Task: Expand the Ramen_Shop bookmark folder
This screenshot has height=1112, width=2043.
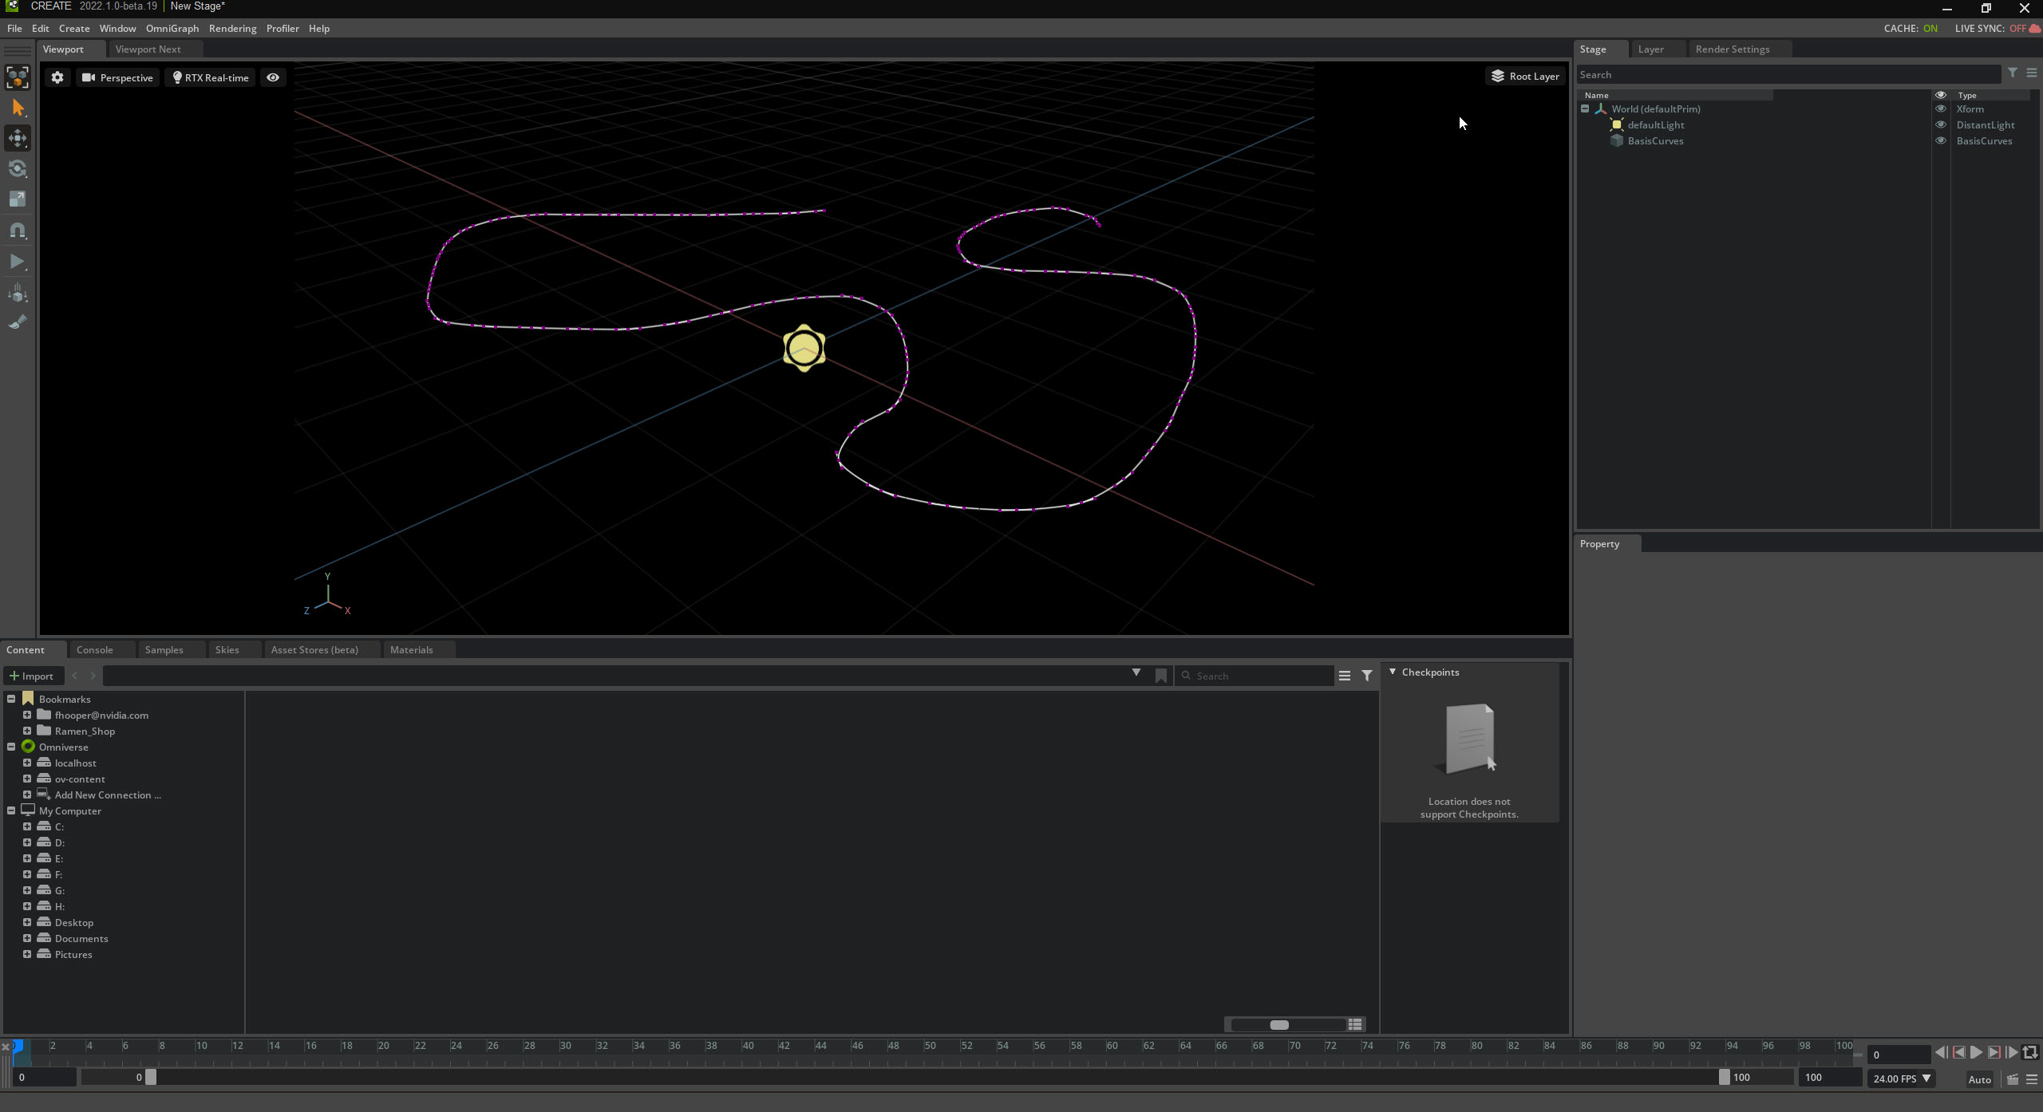Action: pos(27,731)
